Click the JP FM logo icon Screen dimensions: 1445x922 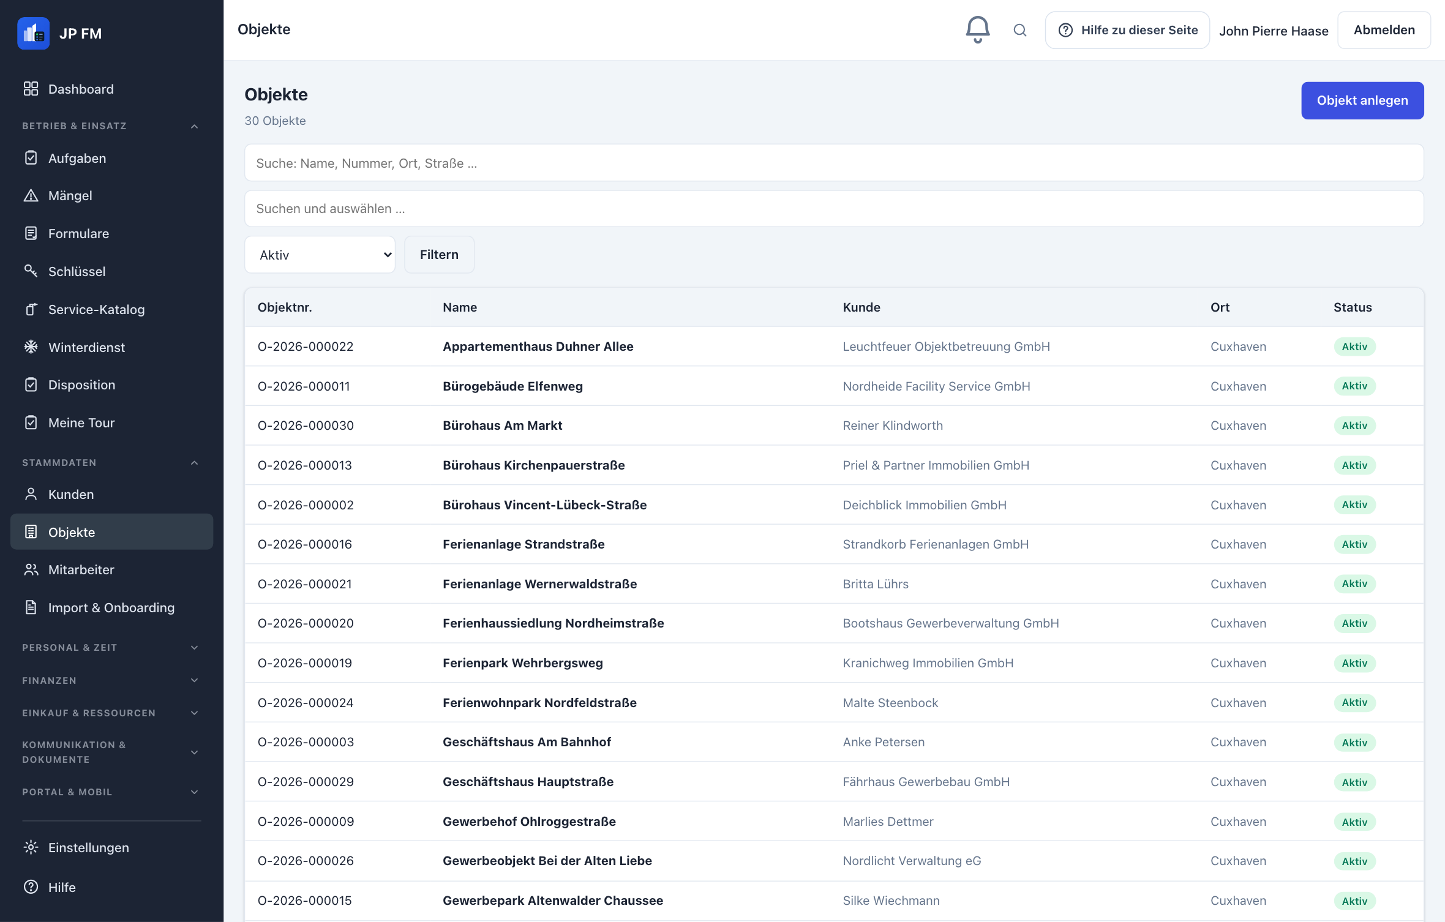(x=33, y=33)
